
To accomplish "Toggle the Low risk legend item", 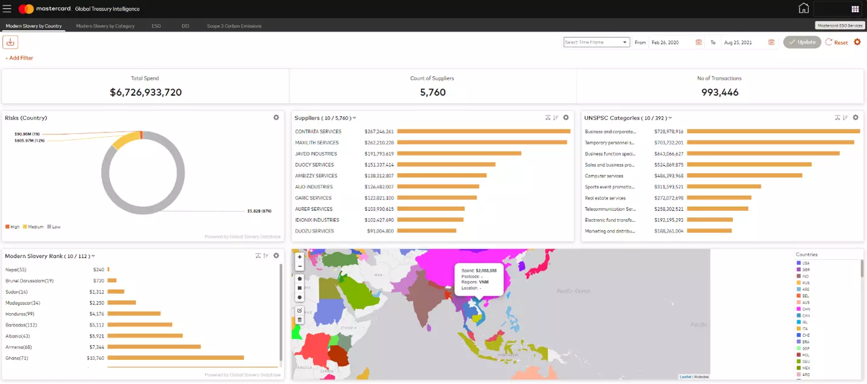I will pyautogui.click(x=54, y=227).
